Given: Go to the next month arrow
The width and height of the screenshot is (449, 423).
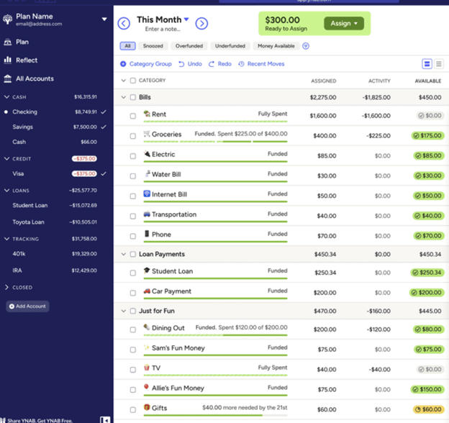Looking at the screenshot, I should click(x=201, y=24).
